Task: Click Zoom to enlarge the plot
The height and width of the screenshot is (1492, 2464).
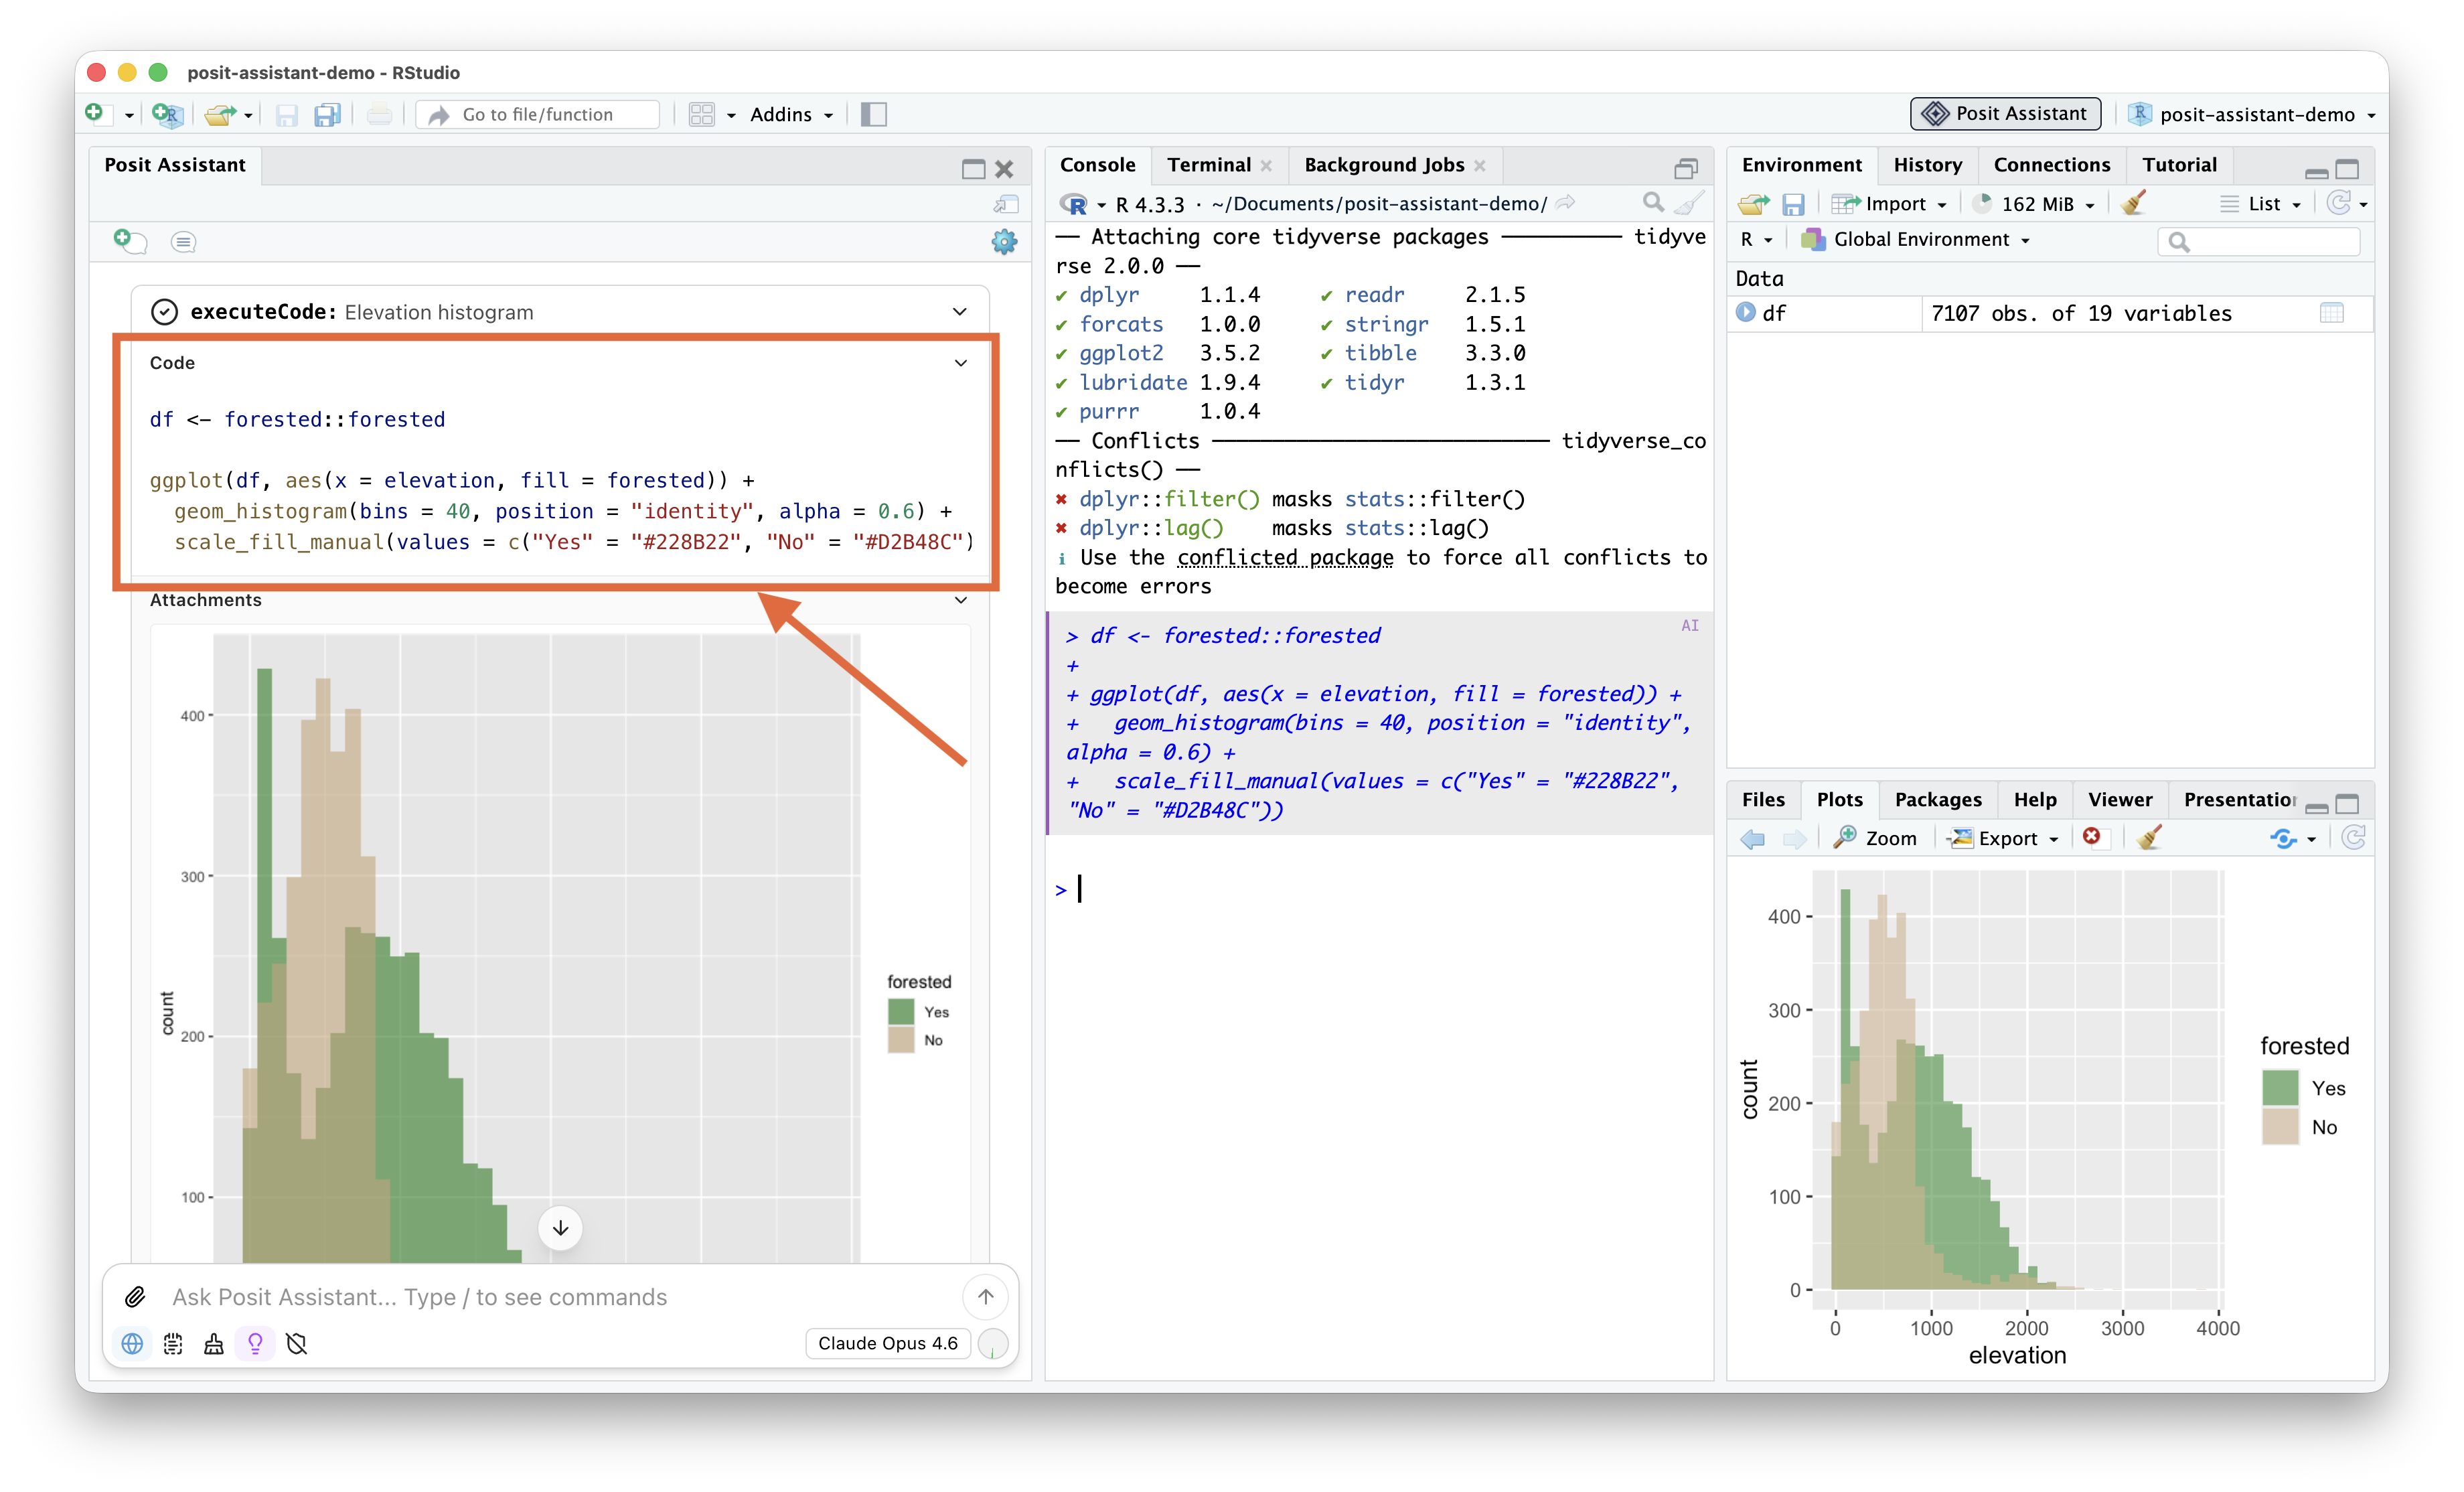Action: point(1875,838)
